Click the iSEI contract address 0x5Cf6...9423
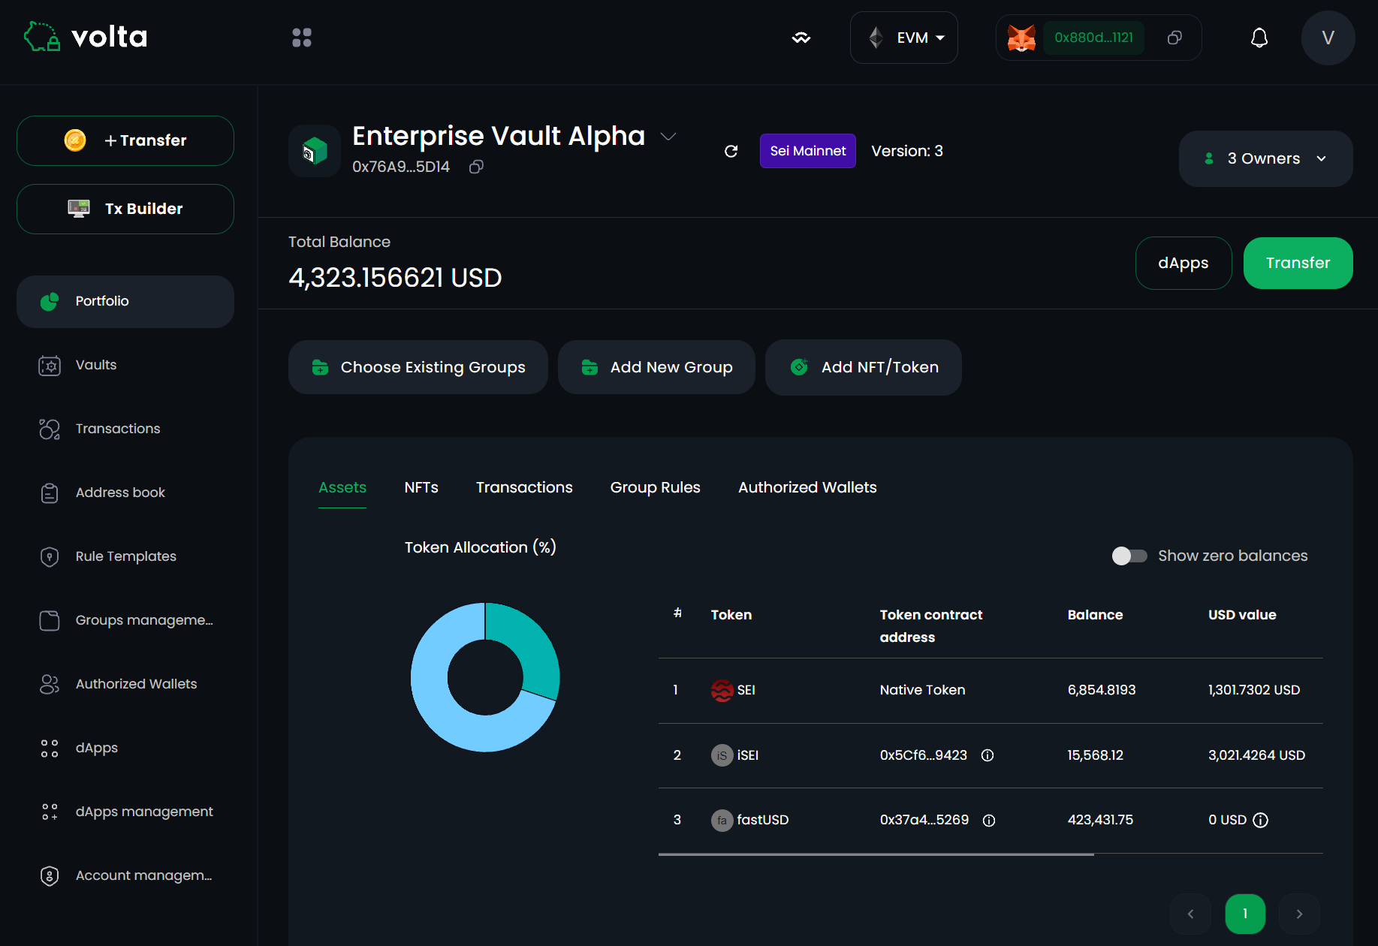Viewport: 1378px width, 946px height. [x=923, y=755]
